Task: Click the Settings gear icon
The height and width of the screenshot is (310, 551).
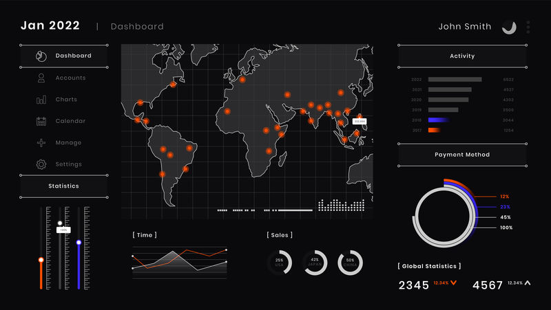Action: pyautogui.click(x=41, y=164)
